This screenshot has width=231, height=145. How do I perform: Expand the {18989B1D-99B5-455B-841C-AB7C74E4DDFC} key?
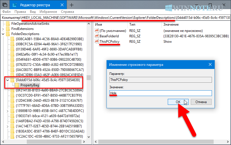click(8, 111)
